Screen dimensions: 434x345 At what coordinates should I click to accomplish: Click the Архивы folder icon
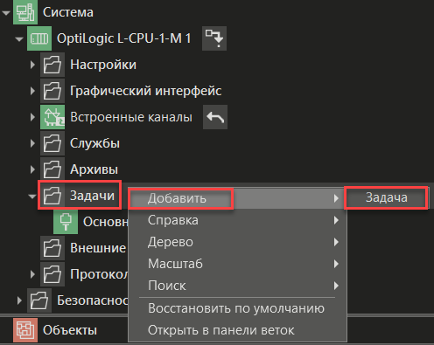pyautogui.click(x=52, y=169)
